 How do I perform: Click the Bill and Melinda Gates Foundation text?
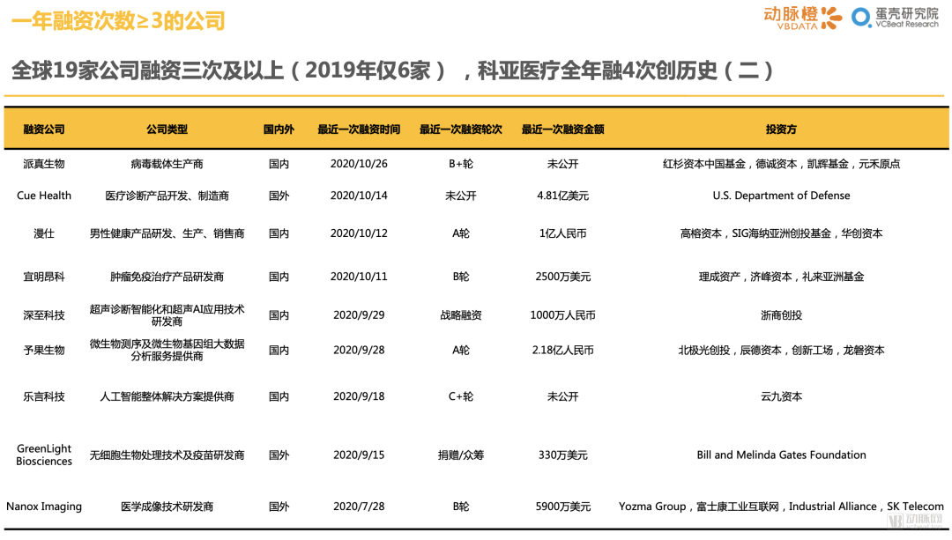(781, 455)
